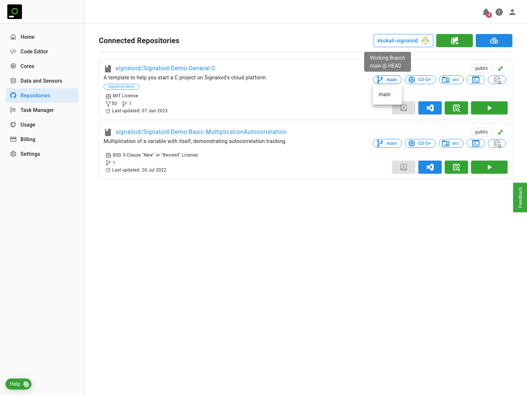Viewport: 527px width, 395px height.
Task: Select main from the branch dropdown list
Action: tap(385, 94)
